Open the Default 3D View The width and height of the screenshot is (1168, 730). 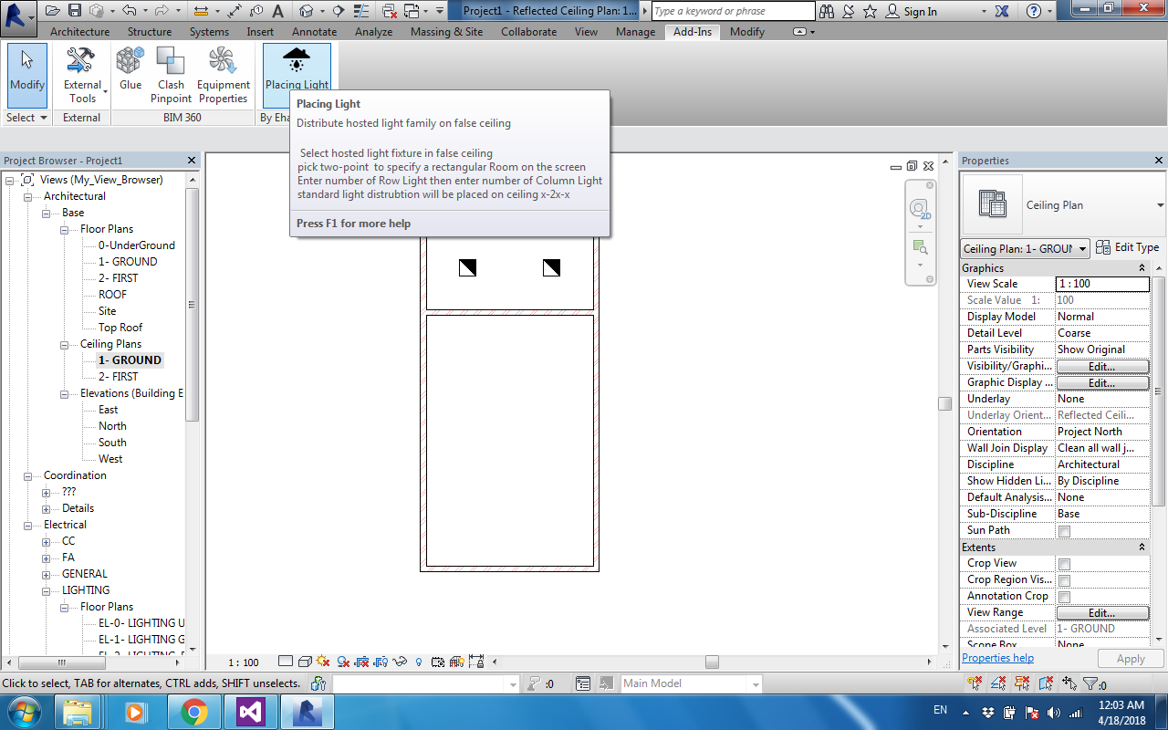pos(307,11)
